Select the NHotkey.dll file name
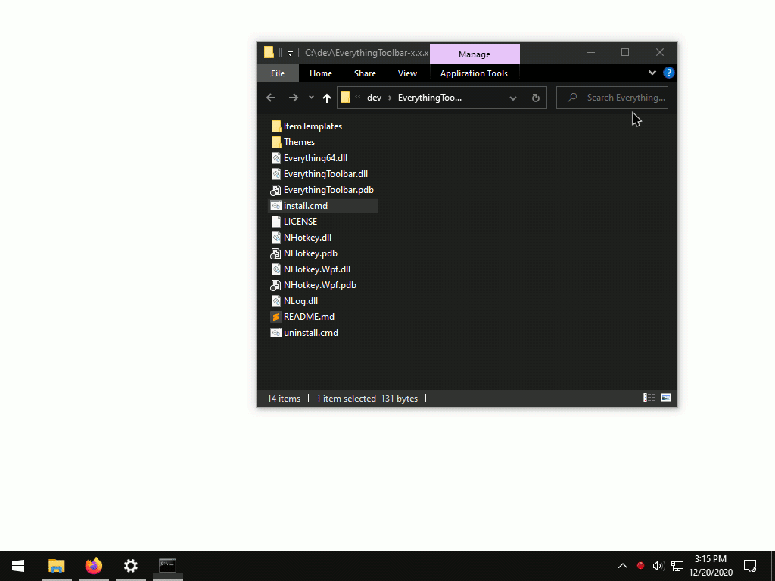This screenshot has width=775, height=581. tap(307, 238)
